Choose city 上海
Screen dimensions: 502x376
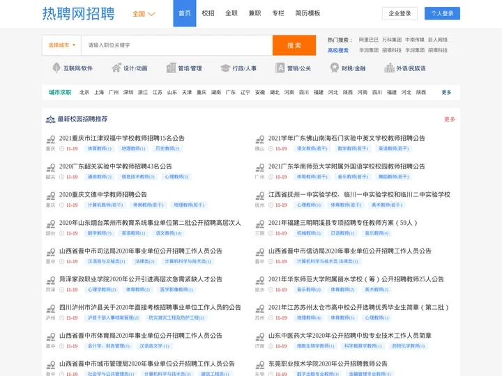tap(99, 93)
